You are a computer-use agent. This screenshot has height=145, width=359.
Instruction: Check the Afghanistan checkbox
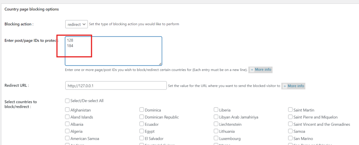67,110
